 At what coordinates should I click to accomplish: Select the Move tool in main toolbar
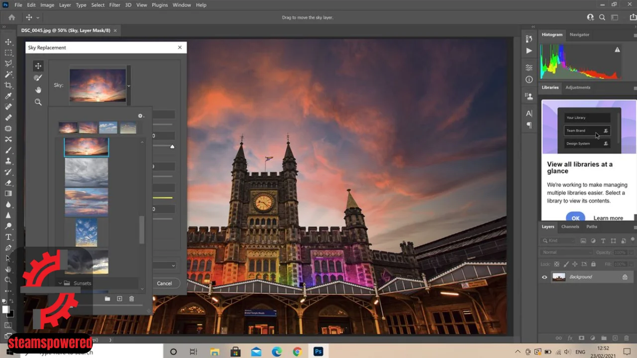pyautogui.click(x=8, y=42)
